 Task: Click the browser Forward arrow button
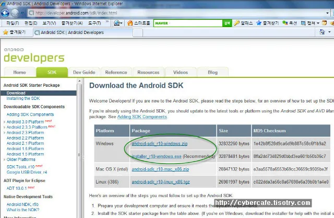click(x=15, y=13)
